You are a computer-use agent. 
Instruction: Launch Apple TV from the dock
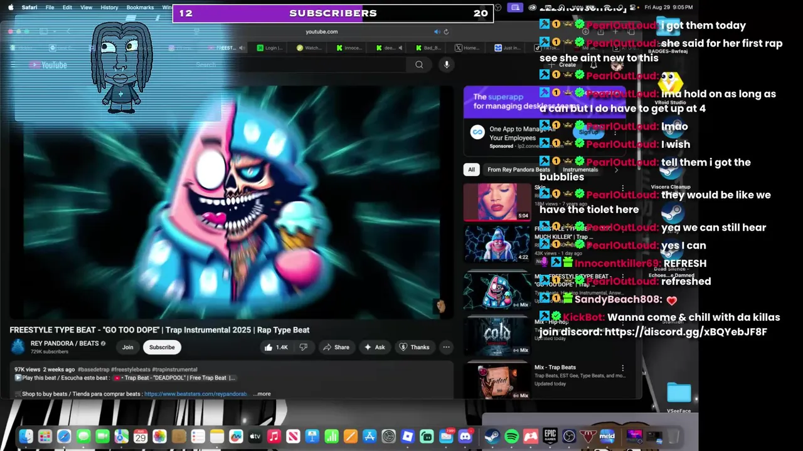(x=255, y=437)
